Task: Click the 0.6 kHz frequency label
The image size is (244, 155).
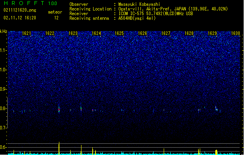Action: [x=3, y=147]
